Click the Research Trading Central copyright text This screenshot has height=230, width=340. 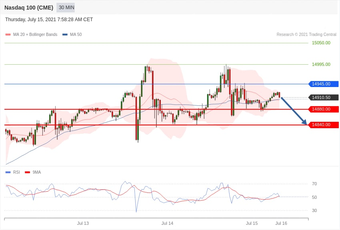coord(306,34)
